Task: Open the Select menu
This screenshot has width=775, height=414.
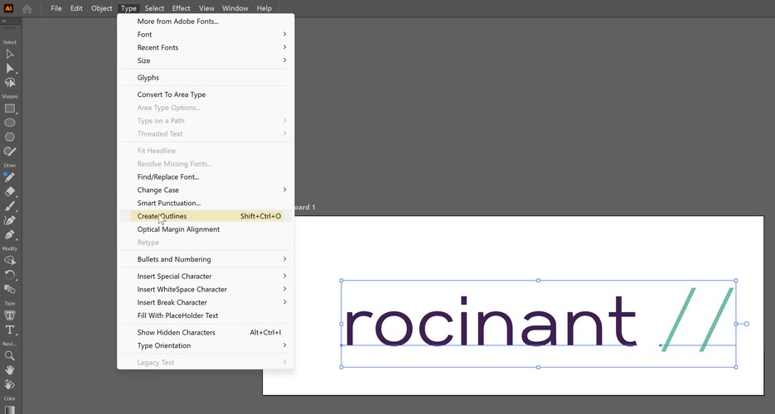Action: pyautogui.click(x=154, y=8)
